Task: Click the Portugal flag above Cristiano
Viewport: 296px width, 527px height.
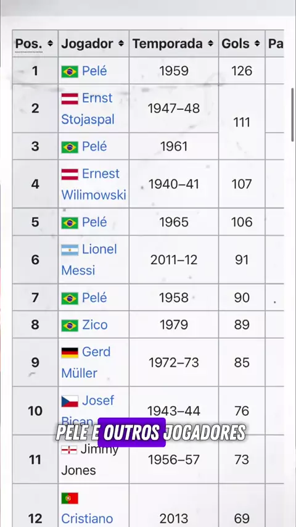Action: tap(70, 498)
